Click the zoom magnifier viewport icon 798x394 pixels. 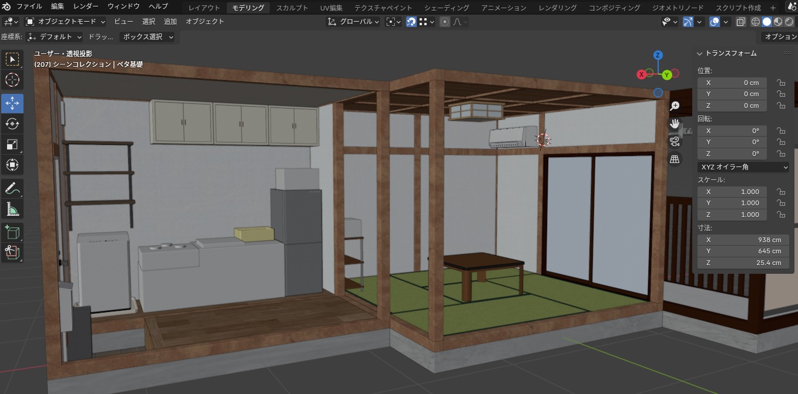point(675,106)
